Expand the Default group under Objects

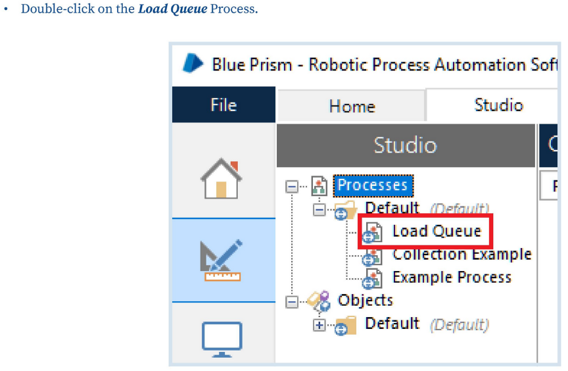(x=319, y=325)
